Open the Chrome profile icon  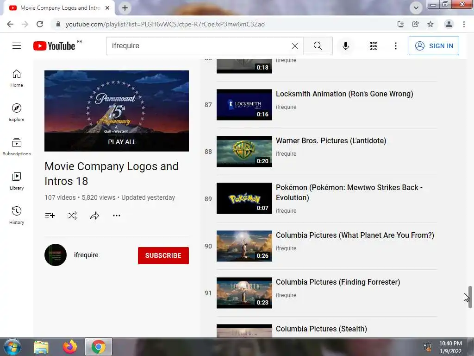(x=449, y=24)
